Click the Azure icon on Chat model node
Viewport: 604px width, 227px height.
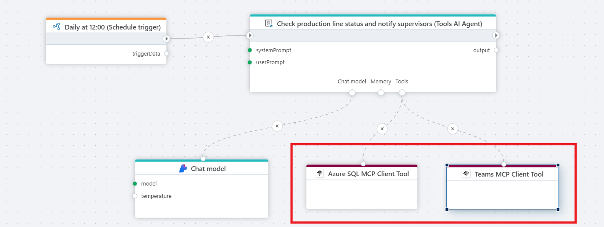pos(183,168)
